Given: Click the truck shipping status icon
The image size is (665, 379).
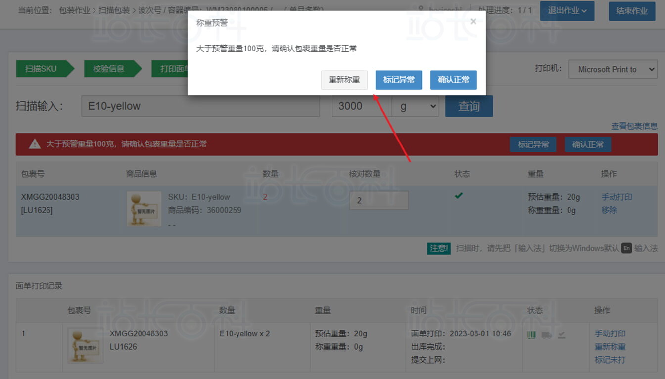Looking at the screenshot, I should (547, 335).
